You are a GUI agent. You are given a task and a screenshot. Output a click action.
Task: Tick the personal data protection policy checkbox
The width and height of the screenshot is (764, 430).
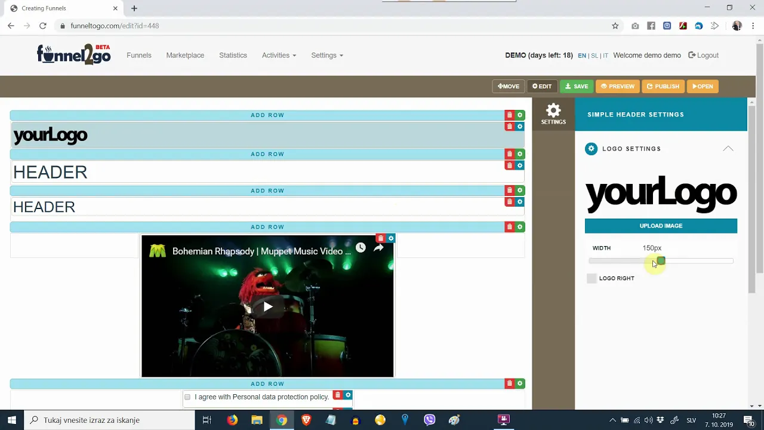click(187, 397)
